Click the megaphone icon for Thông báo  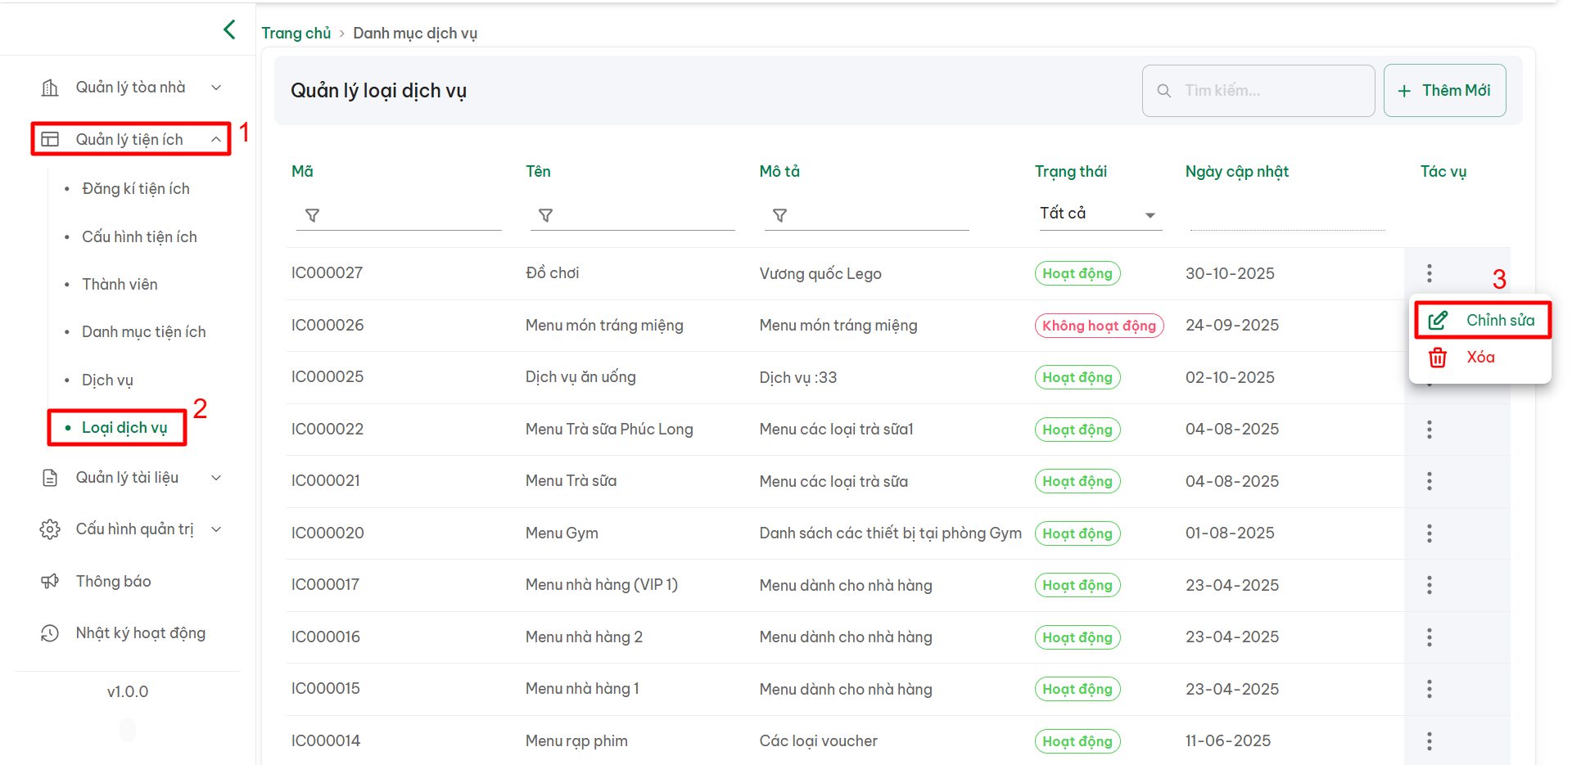50,581
